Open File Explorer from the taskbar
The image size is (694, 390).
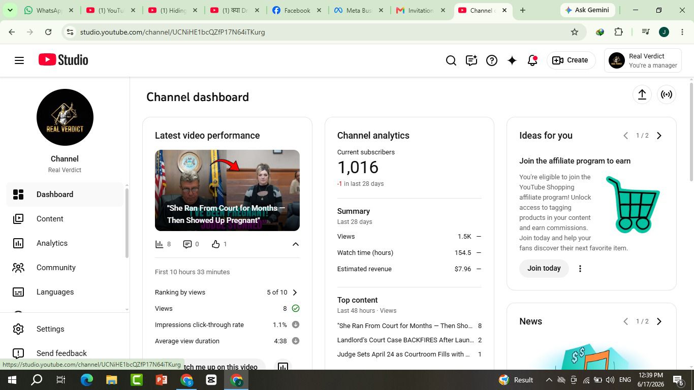coord(112,380)
